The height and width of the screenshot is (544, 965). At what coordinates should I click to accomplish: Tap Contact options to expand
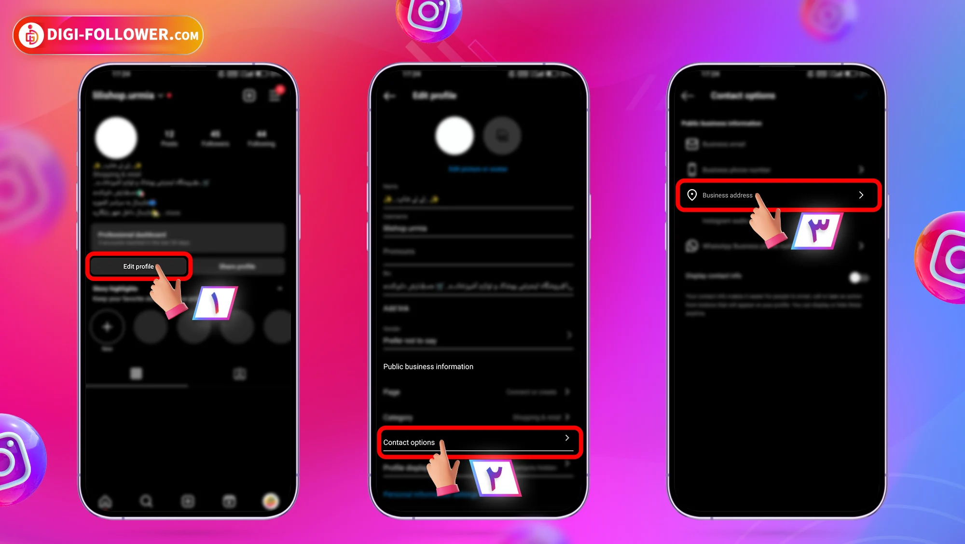click(477, 441)
